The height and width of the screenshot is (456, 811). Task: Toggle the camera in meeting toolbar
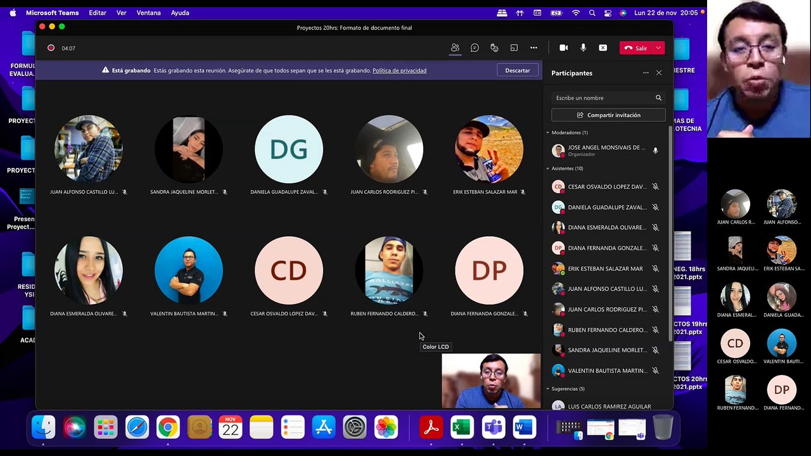pos(563,48)
